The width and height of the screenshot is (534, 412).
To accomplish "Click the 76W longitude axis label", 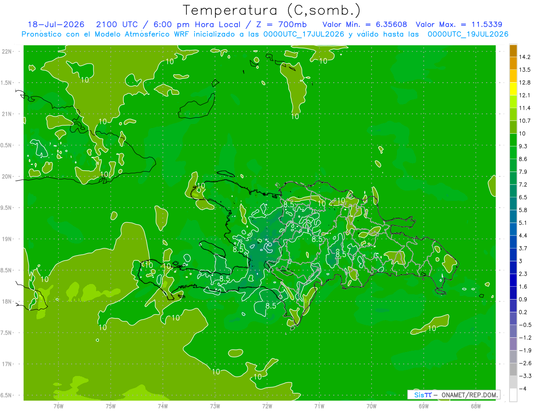I will (58, 406).
